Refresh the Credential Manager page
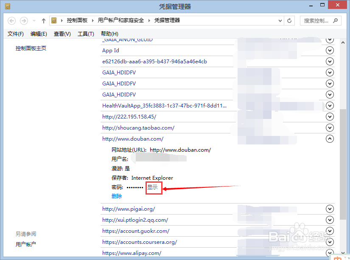 (x=289, y=21)
